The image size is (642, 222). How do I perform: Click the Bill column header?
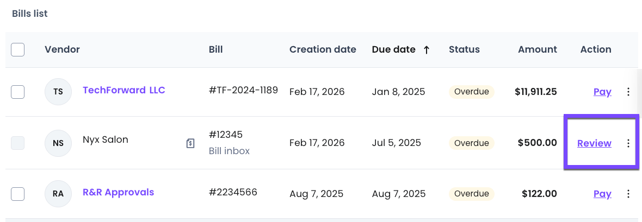[x=215, y=49]
